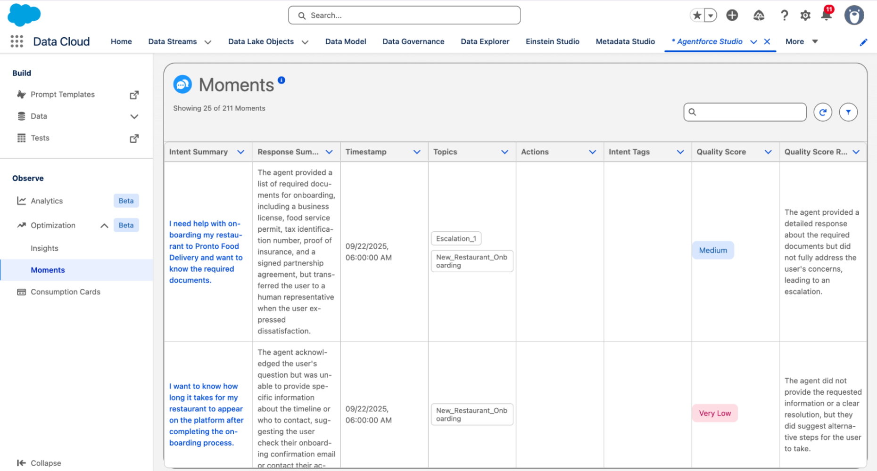877x471 pixels.
Task: Switch to the Data Explorer tab
Action: tap(485, 41)
